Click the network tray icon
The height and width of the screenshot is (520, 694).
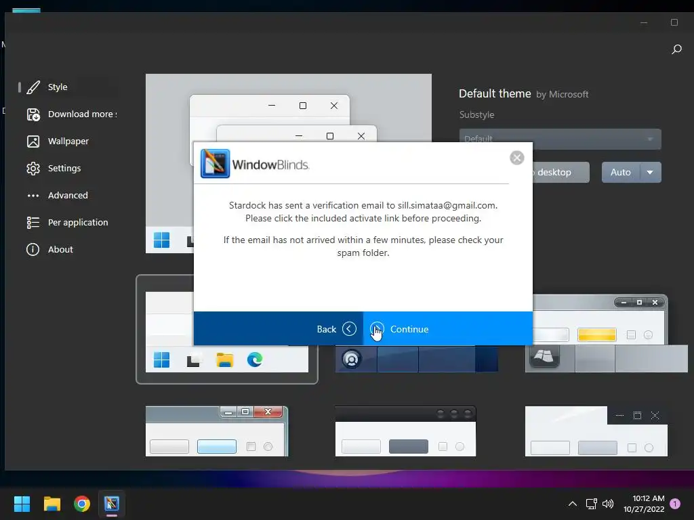[591, 504]
